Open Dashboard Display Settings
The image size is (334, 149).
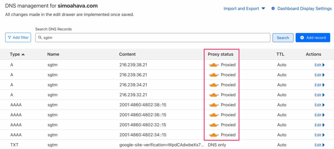(301, 8)
